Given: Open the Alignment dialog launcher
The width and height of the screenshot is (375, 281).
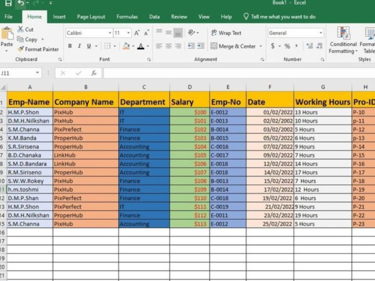Looking at the screenshot, I should point(262,60).
